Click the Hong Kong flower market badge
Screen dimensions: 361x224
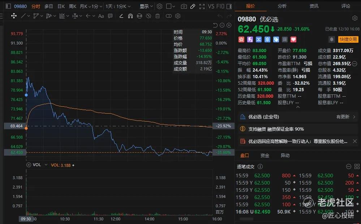point(241,40)
